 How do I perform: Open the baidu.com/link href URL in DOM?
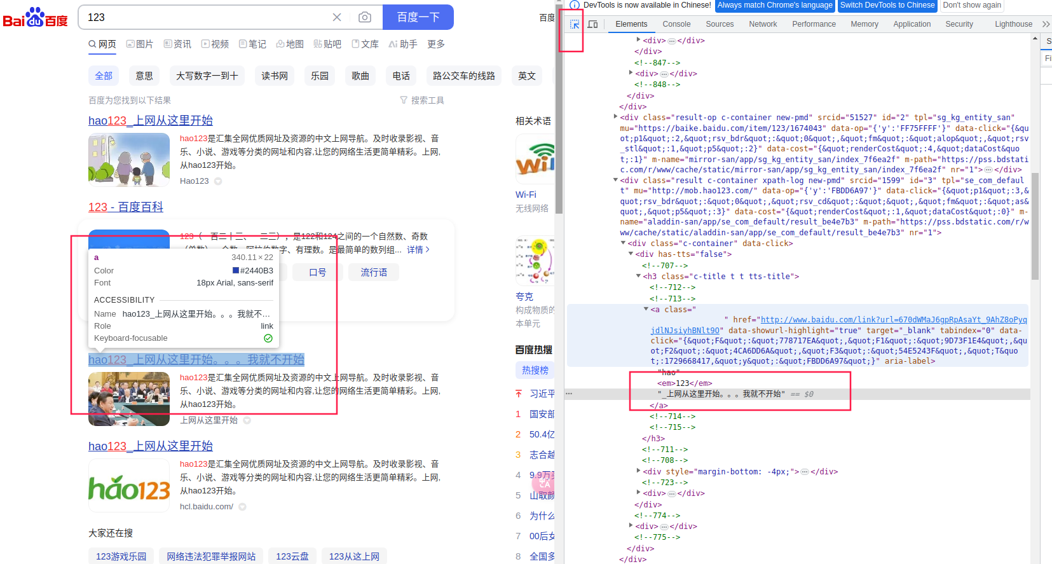tap(839, 325)
